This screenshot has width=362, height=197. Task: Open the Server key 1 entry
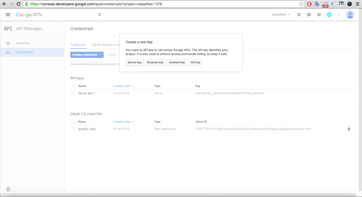tap(86, 93)
